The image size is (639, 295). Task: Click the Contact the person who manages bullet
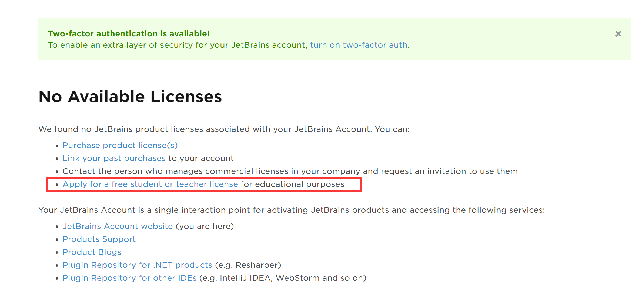(290, 171)
